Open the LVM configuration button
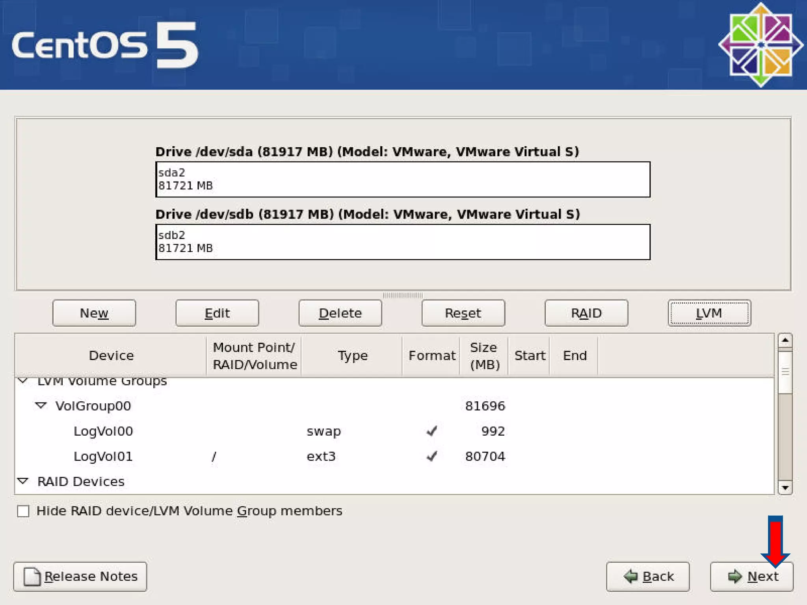This screenshot has height=605, width=807. click(709, 313)
